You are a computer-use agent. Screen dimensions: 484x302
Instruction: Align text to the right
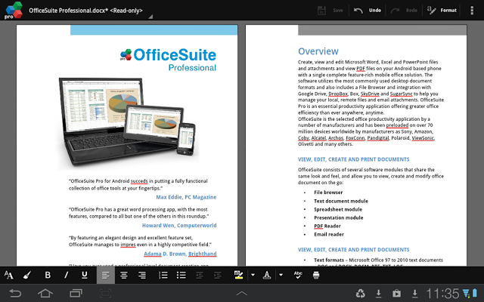141,276
